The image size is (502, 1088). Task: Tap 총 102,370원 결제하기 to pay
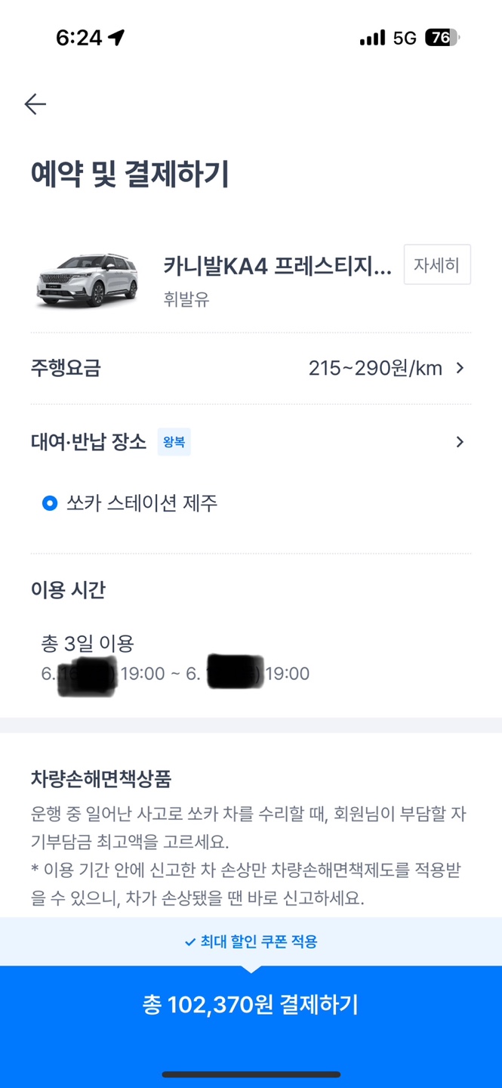[251, 1005]
